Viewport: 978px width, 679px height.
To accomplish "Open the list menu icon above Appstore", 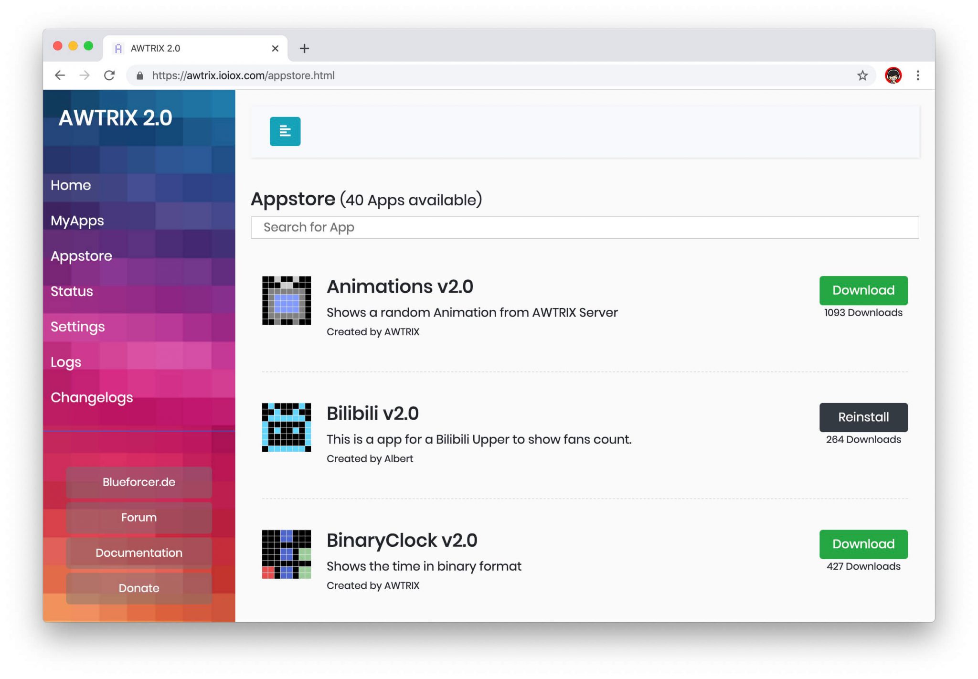I will point(285,132).
